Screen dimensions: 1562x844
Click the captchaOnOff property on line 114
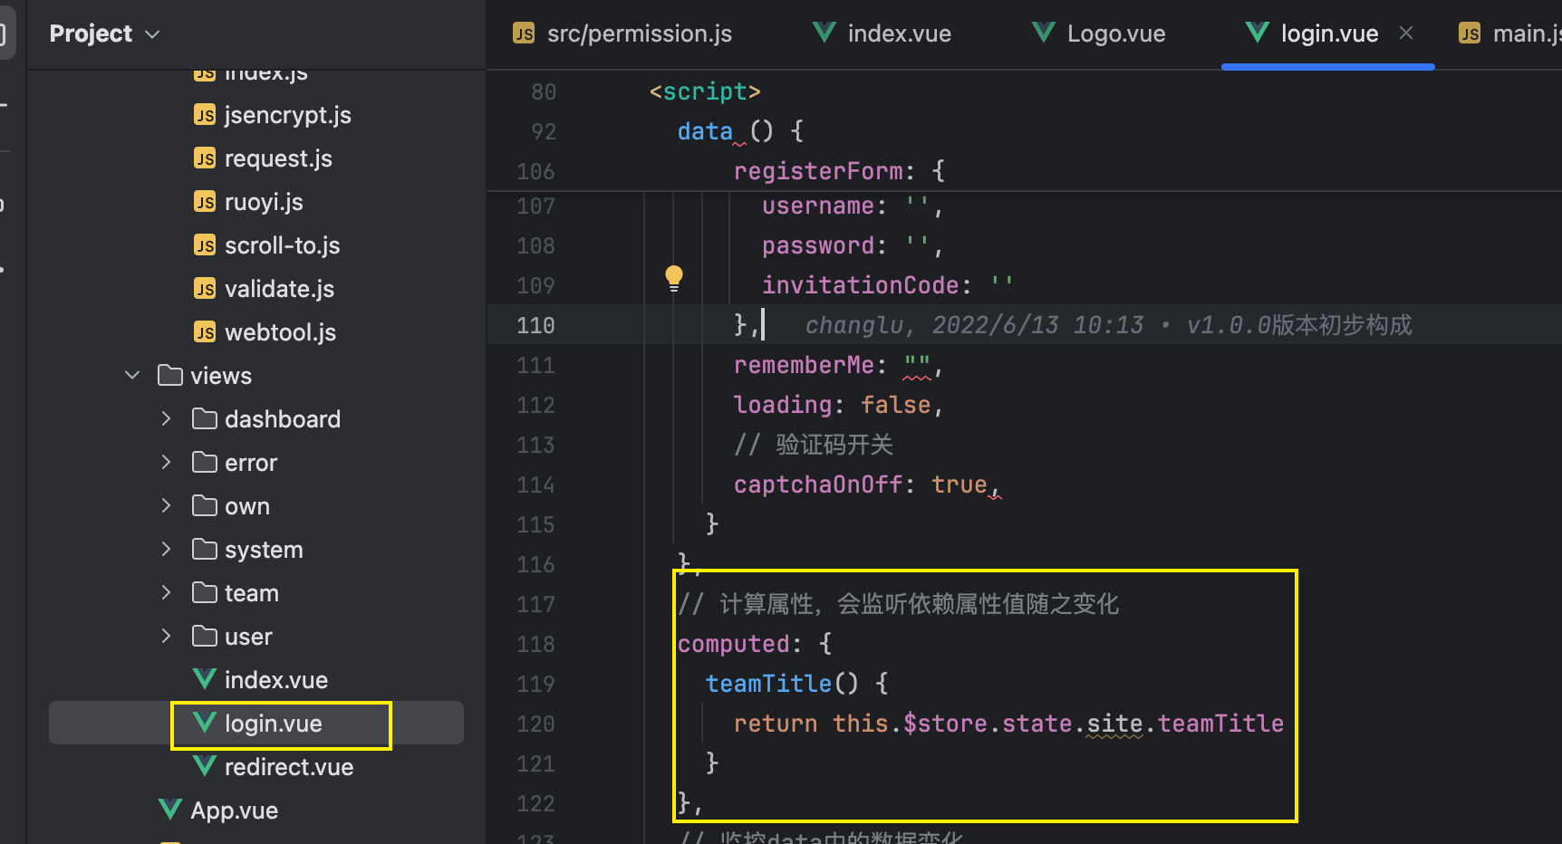point(818,484)
